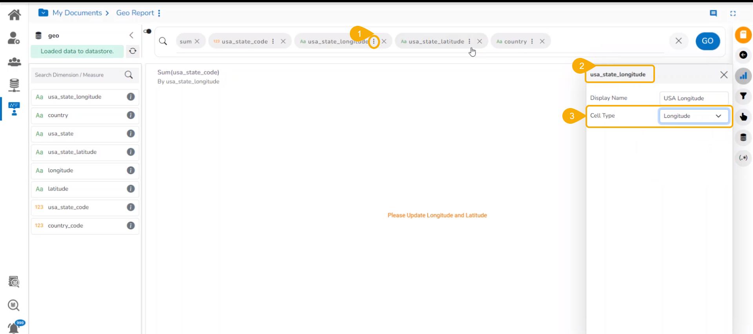Show info for country field
The image size is (753, 334).
coord(131,115)
